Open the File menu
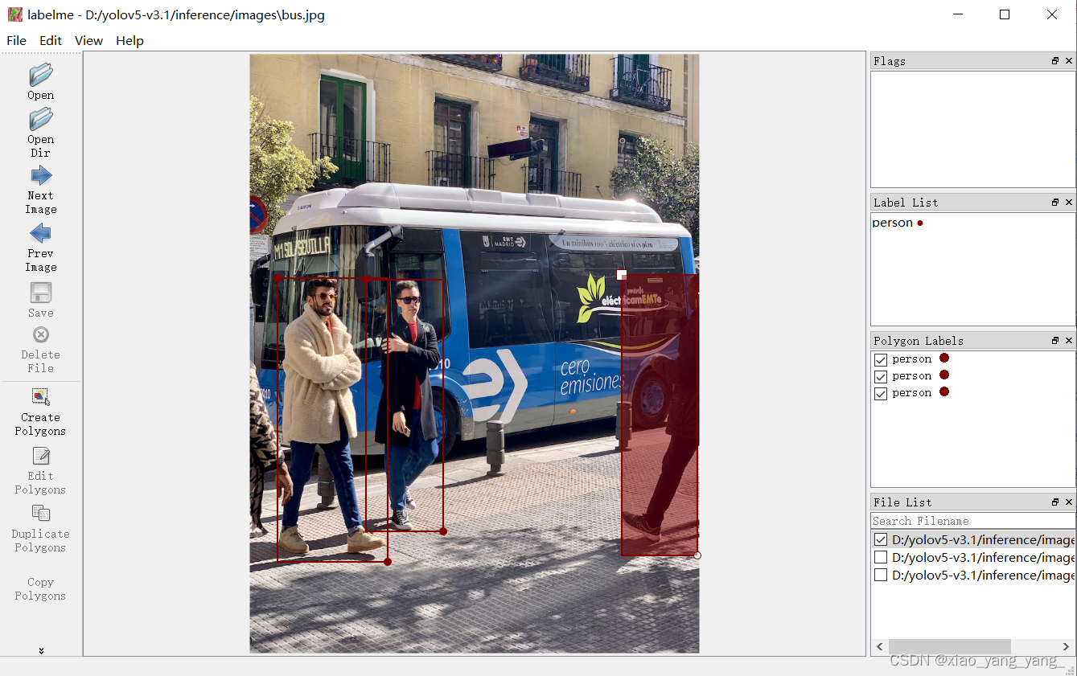1077x676 pixels. [x=16, y=40]
